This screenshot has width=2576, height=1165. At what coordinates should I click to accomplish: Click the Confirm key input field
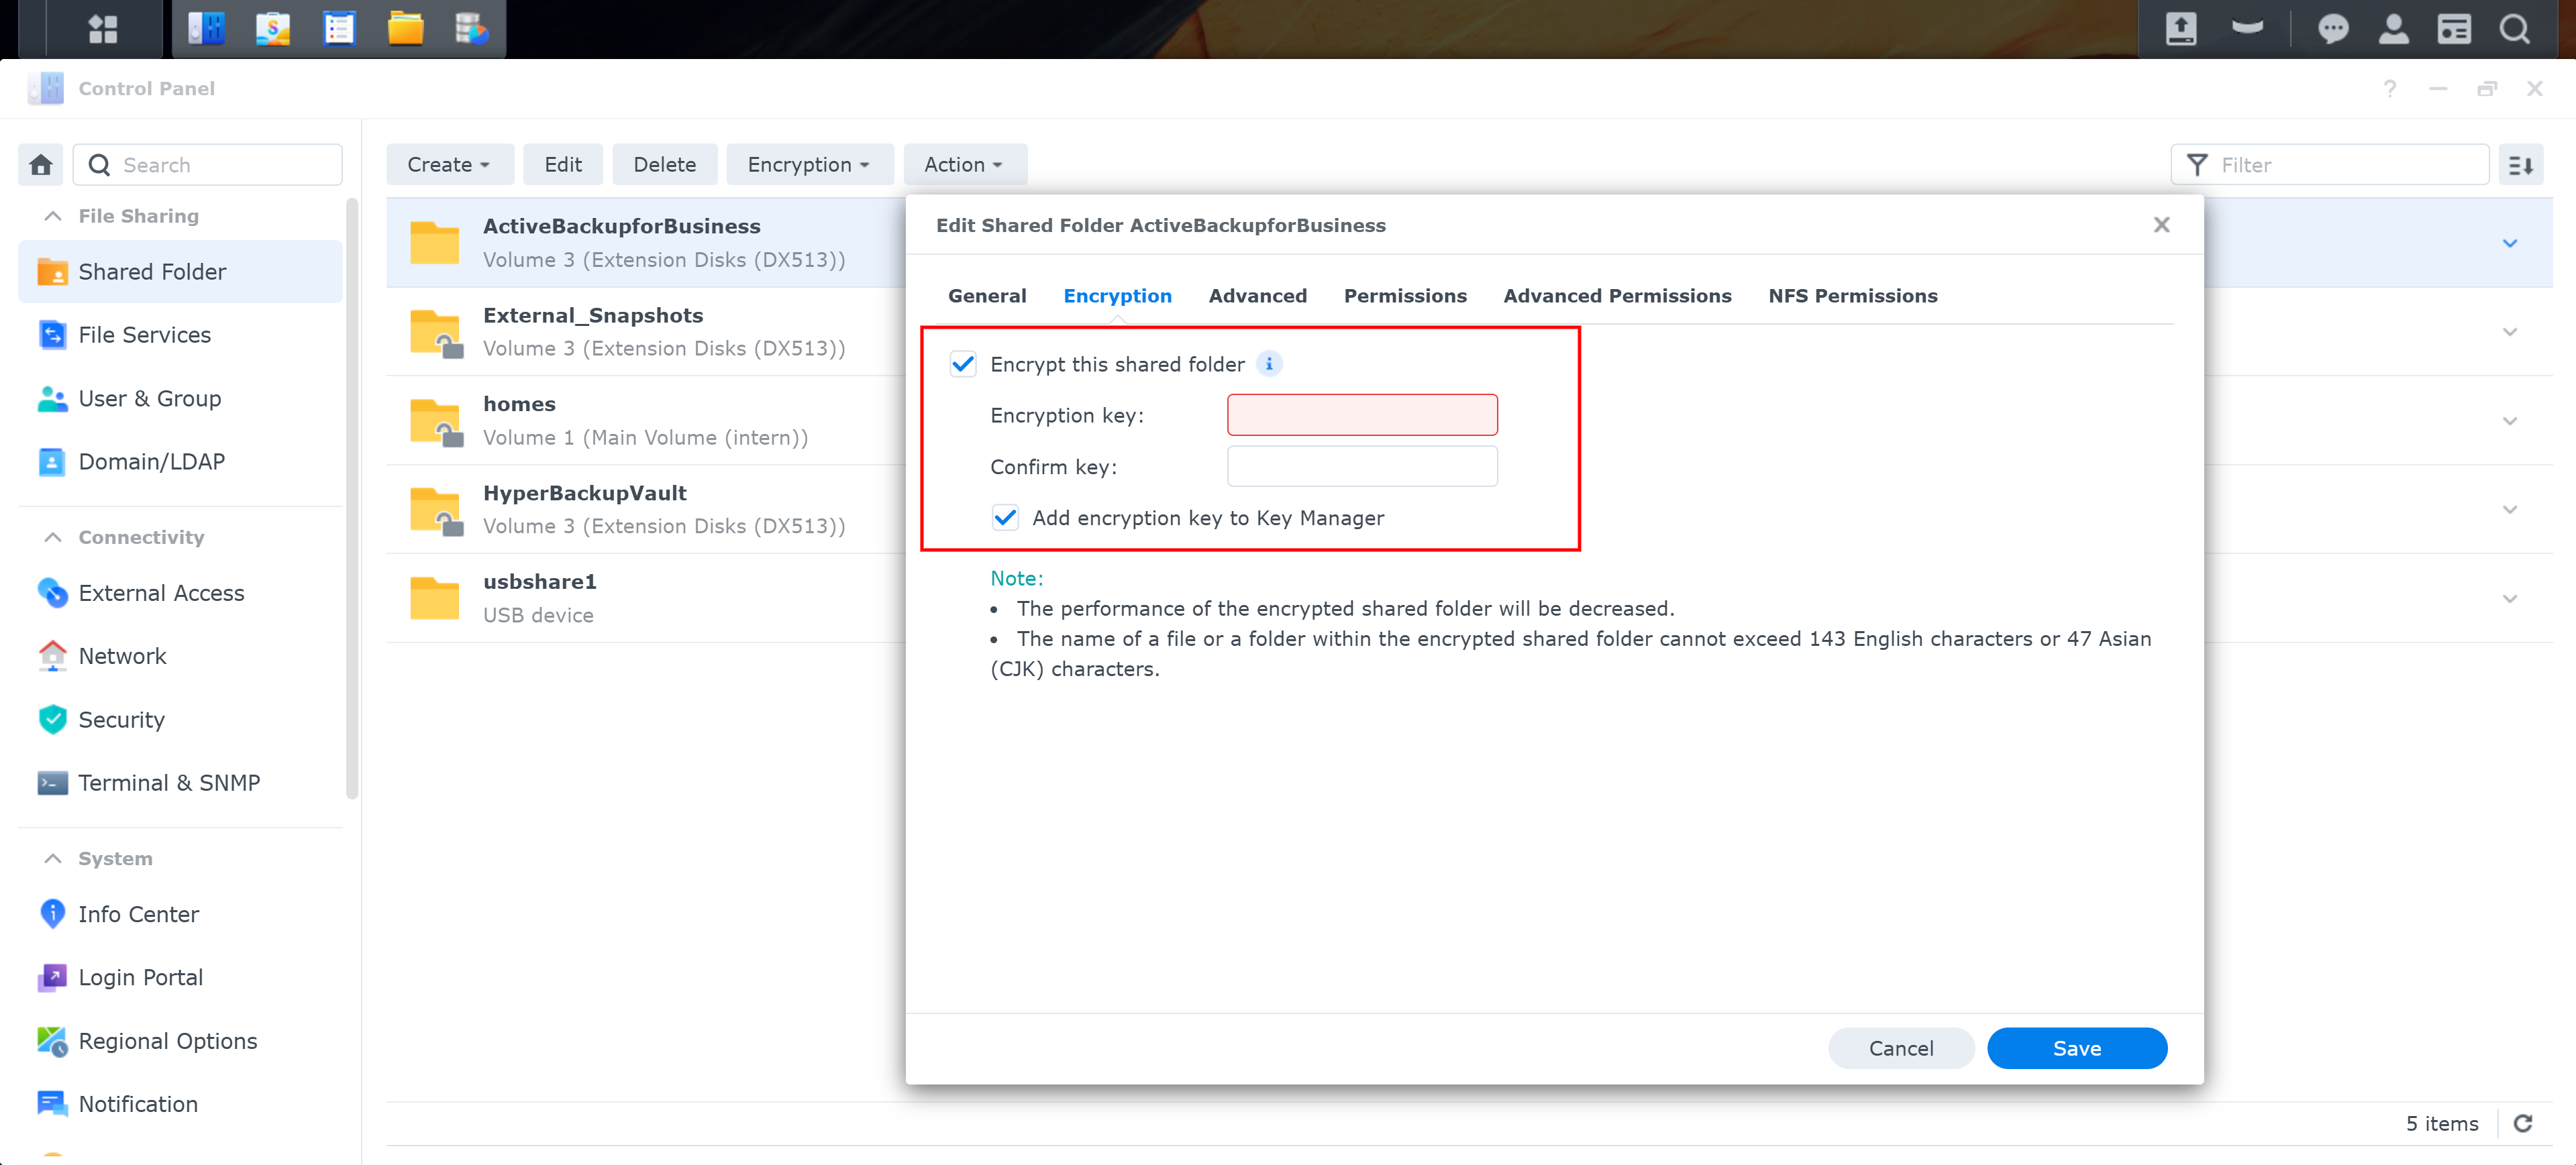pos(1362,467)
